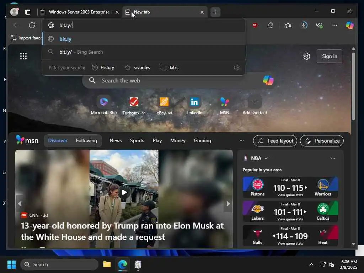Click the address bar input
Screen dimensions: 364x273
pyautogui.click(x=143, y=25)
